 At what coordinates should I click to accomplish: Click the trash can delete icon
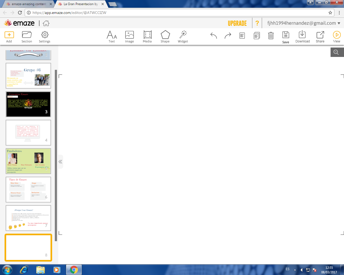click(271, 35)
